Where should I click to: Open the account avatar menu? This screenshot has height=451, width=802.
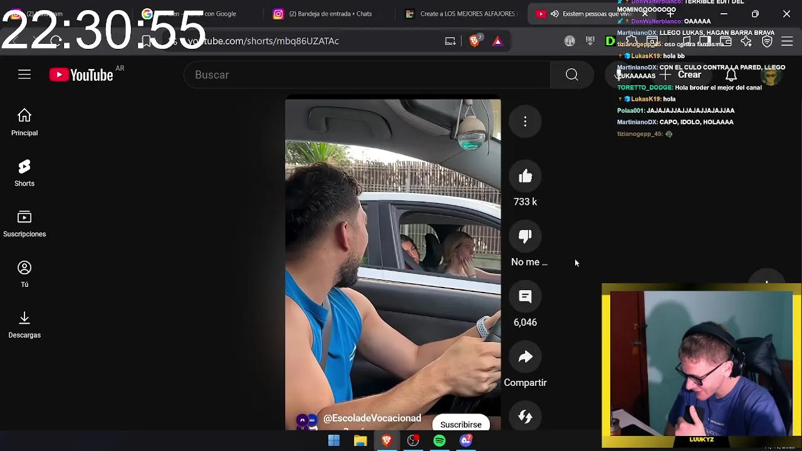(771, 75)
